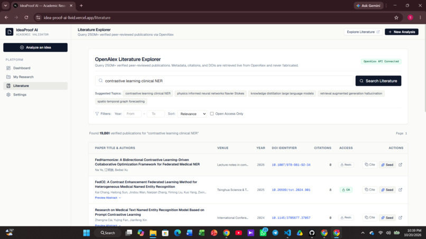Click the taskbar Search box
This screenshot has width=426, height=239.
[108, 233]
